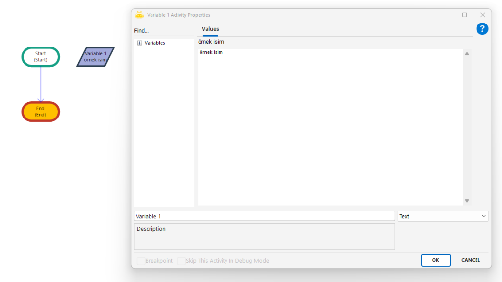Screen dimensions: 502x282
Task: Click the scroll down arrow in values area
Action: click(x=467, y=201)
